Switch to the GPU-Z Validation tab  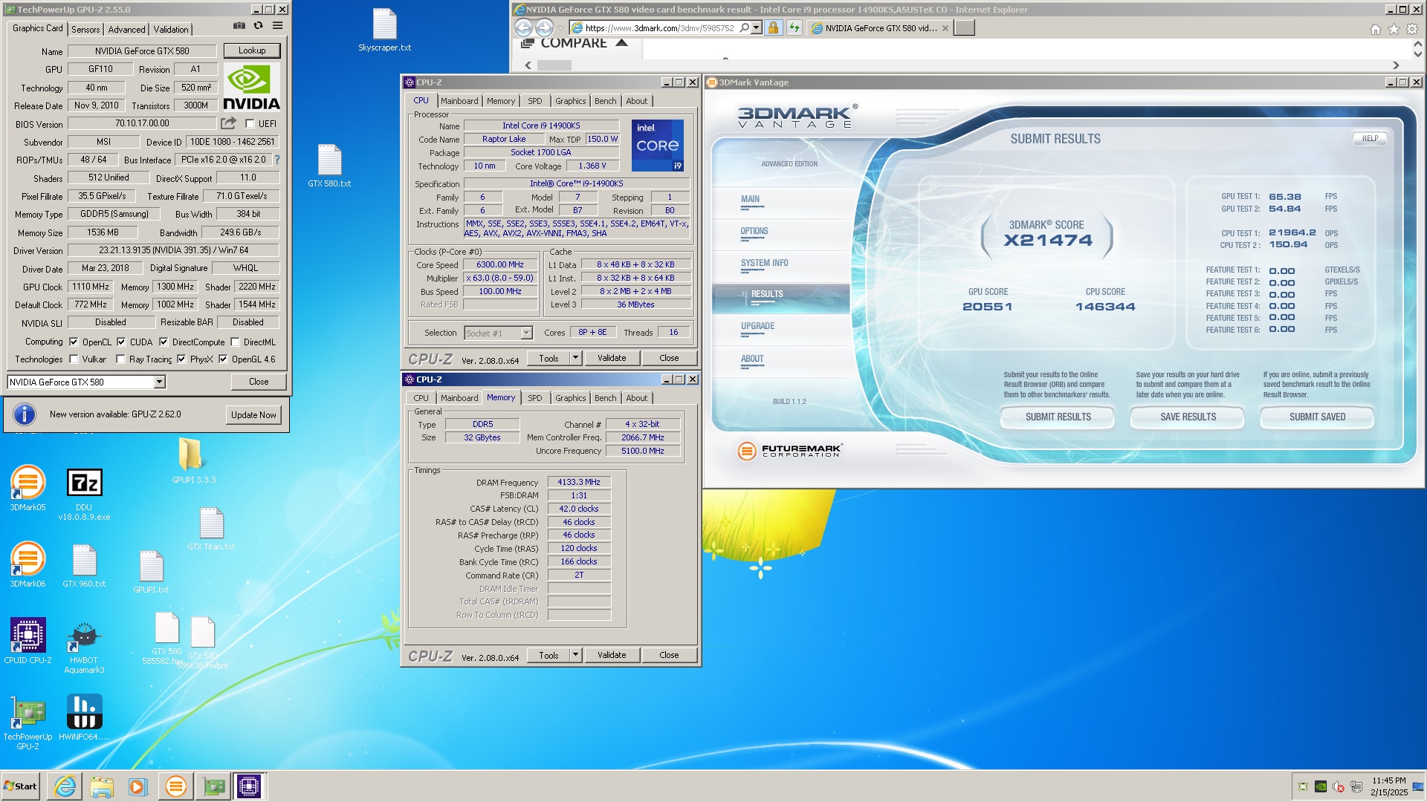point(171,30)
